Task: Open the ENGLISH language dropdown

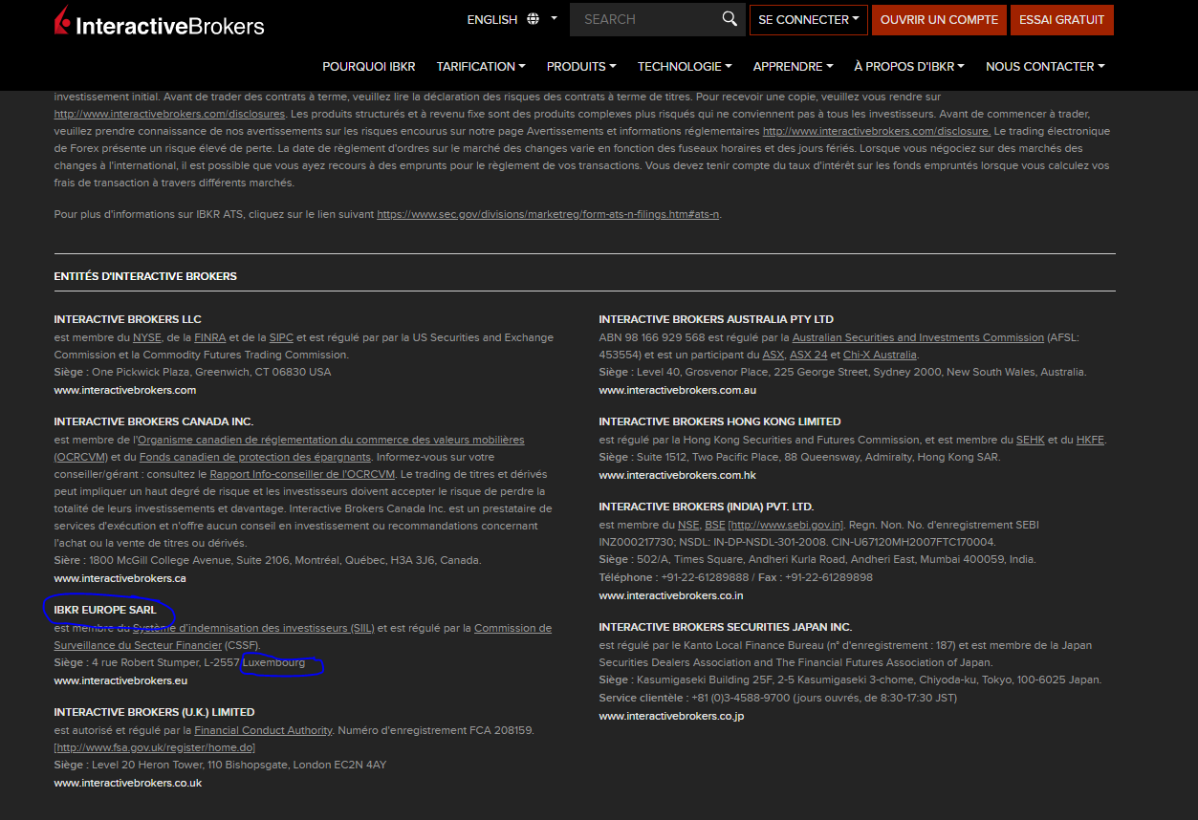Action: 512,19
